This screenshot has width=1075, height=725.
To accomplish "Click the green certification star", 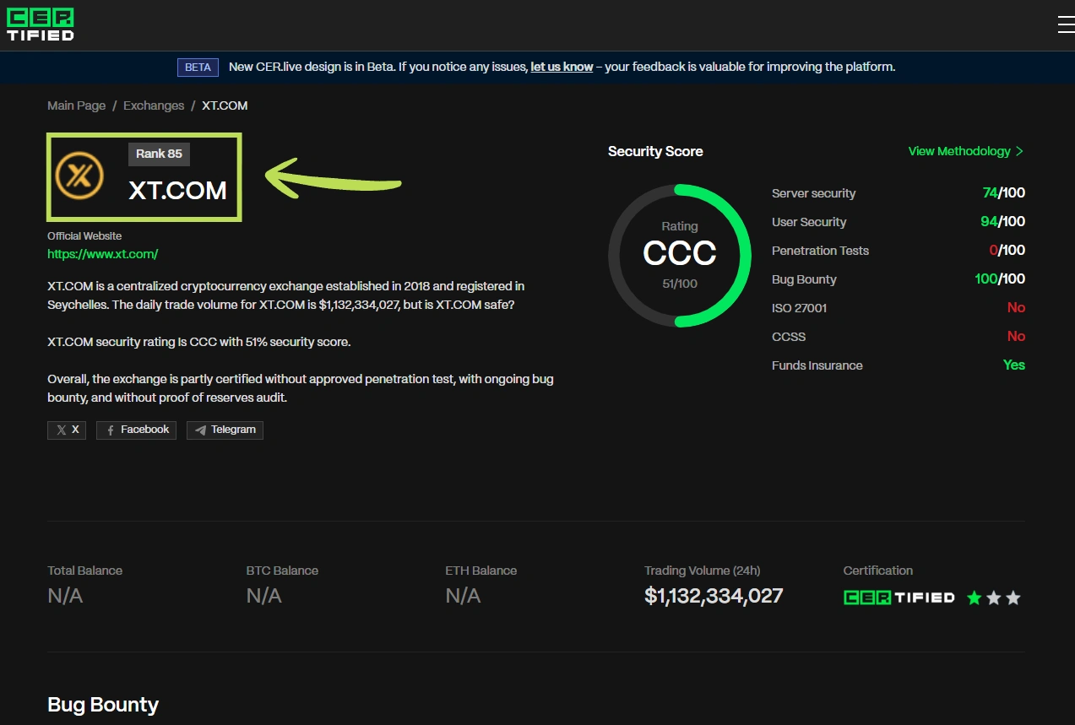I will [x=975, y=598].
